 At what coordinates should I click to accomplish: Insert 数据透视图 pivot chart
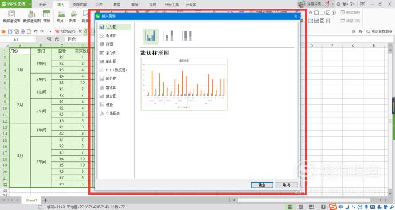(x=32, y=17)
